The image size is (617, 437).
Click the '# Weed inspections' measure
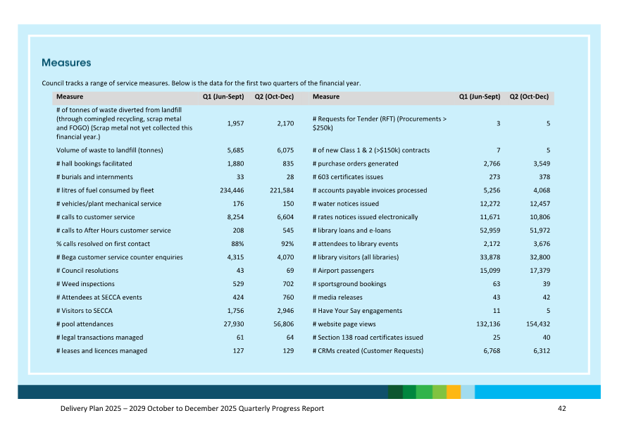coord(85,284)
